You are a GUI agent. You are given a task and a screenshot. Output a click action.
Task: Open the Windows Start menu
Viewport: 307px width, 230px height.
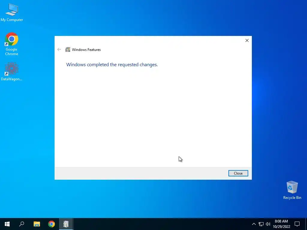[x=7, y=224]
